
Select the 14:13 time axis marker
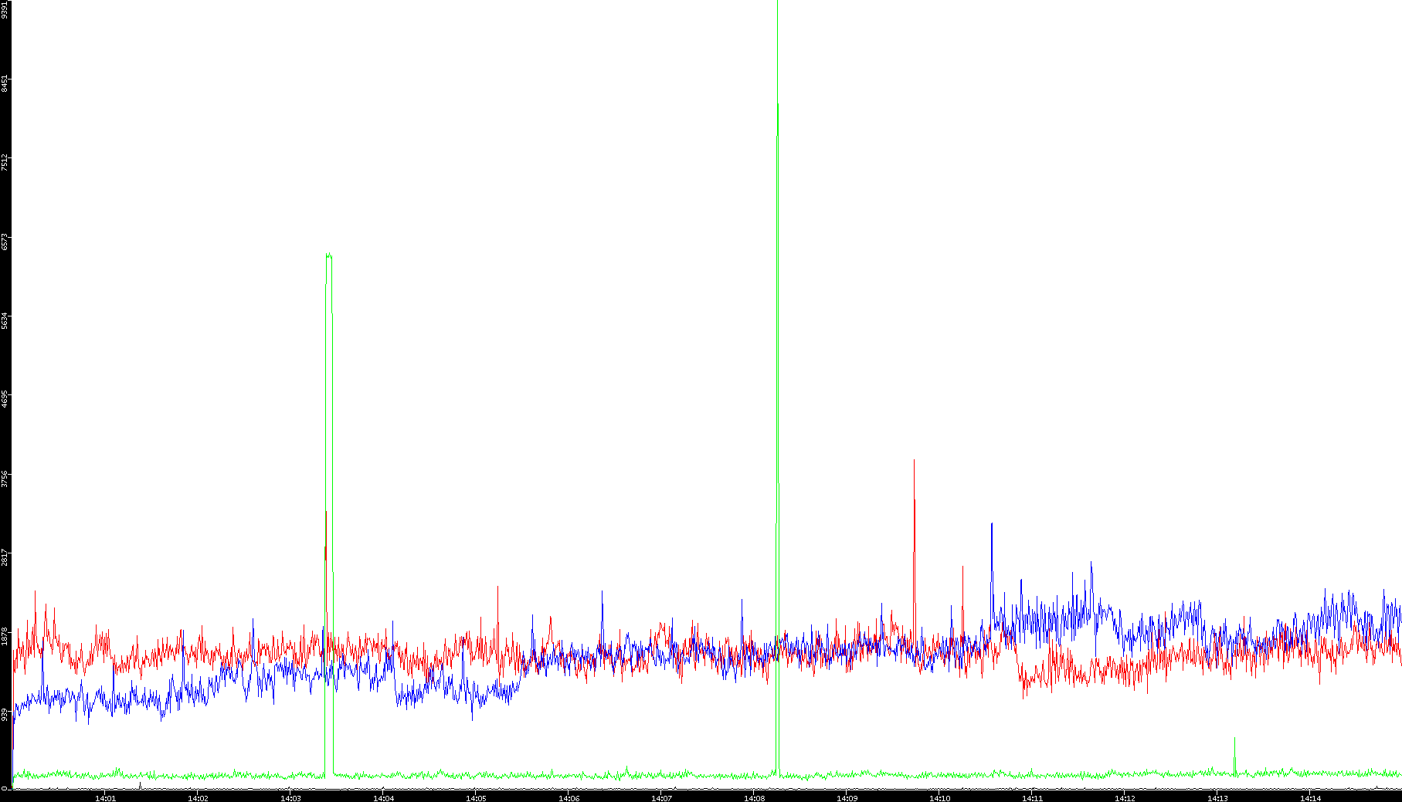pos(1217,798)
